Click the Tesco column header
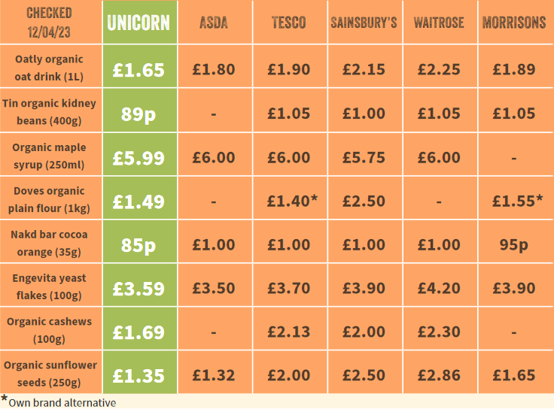 pyautogui.click(x=289, y=22)
